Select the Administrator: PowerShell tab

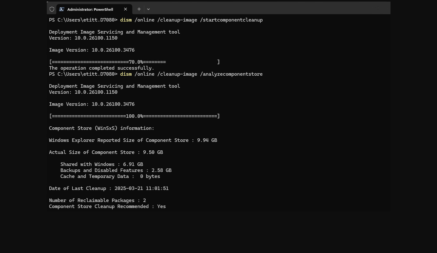click(90, 9)
